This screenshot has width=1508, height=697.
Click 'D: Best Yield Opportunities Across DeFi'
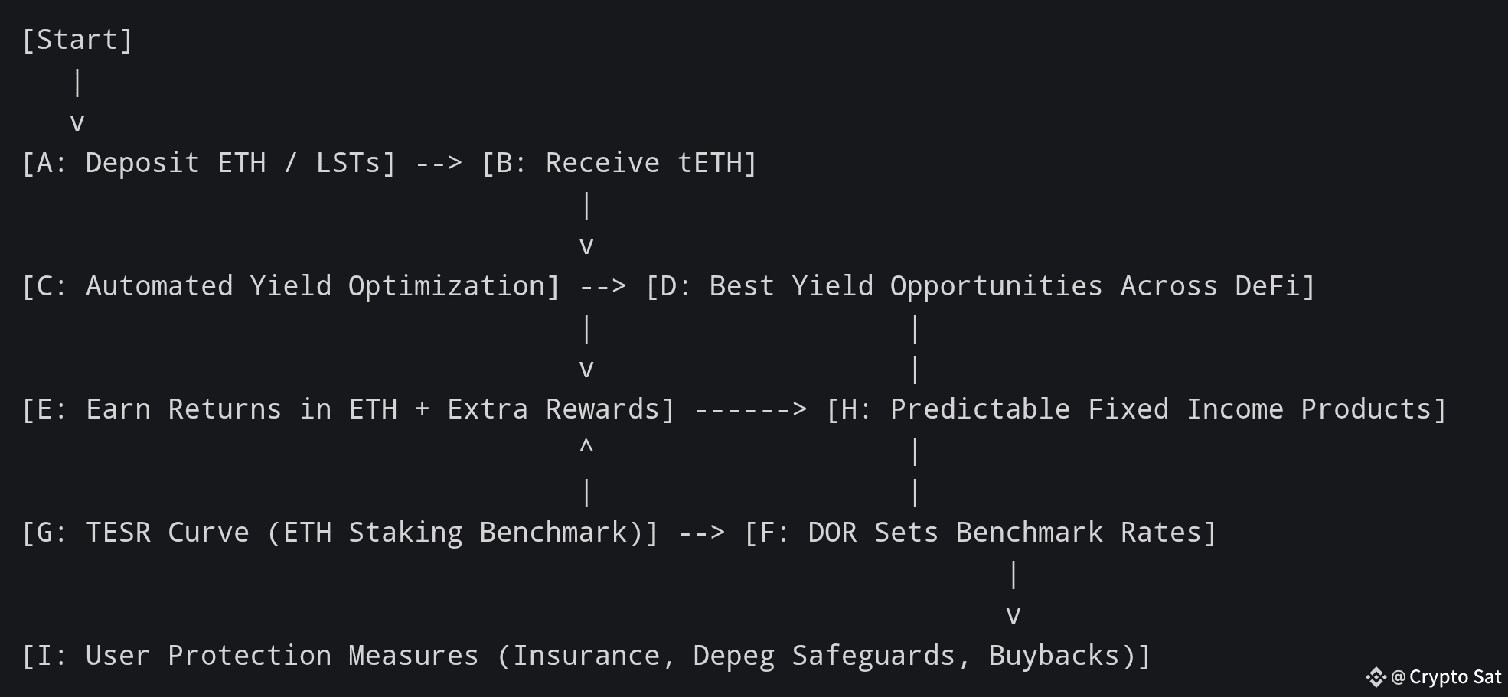(x=981, y=286)
